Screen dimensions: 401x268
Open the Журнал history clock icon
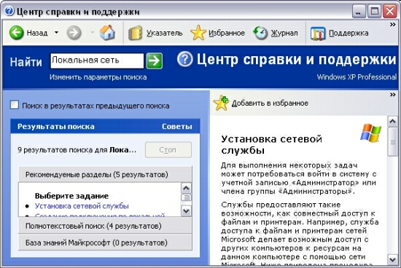(260, 33)
